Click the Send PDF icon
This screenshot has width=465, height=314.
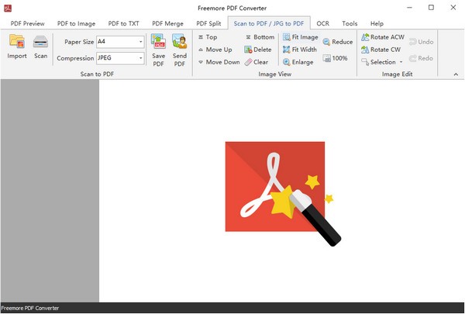pyautogui.click(x=180, y=41)
